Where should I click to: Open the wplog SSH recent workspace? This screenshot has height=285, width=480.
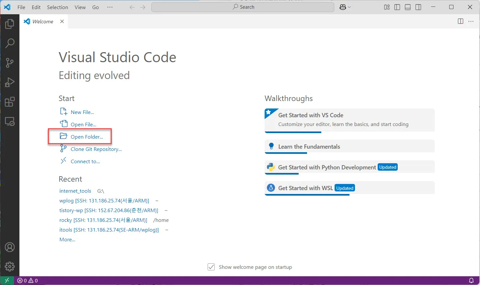tap(104, 200)
